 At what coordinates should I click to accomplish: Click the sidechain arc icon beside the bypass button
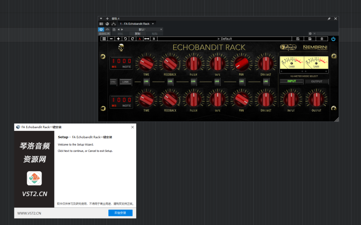(x=107, y=29)
